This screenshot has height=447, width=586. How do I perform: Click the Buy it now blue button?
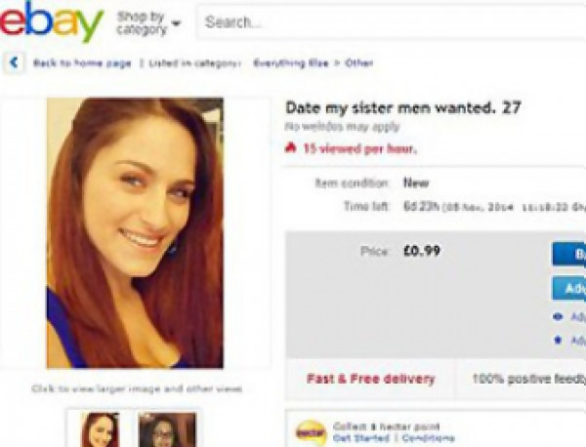[x=568, y=254]
